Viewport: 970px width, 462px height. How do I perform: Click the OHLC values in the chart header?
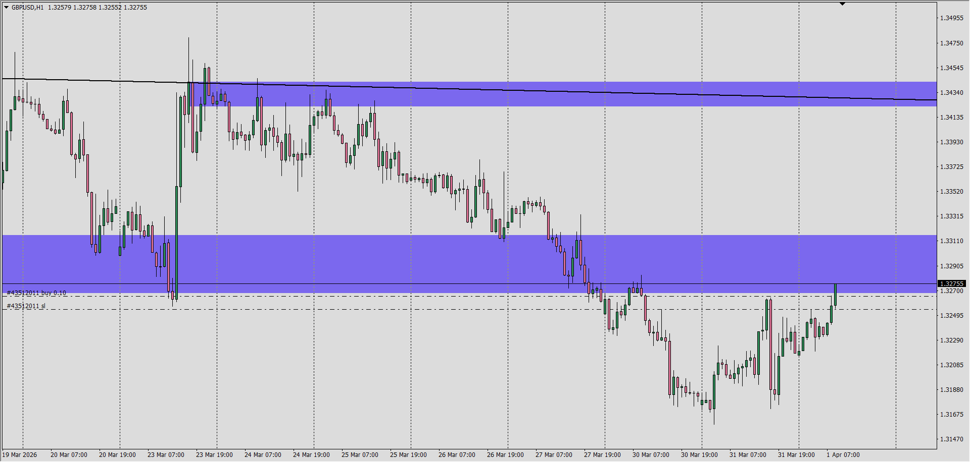pos(98,8)
